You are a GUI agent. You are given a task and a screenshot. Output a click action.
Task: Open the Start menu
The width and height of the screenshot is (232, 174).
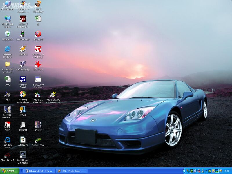point(10,171)
